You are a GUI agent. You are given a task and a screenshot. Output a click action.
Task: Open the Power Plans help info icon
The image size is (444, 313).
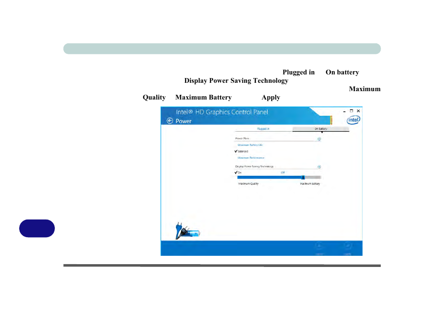319,139
